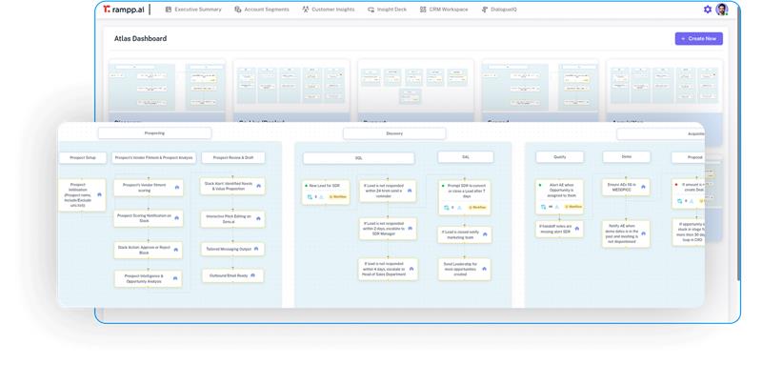Select the DialogueIQ tab
The width and height of the screenshot is (762, 365).
499,10
